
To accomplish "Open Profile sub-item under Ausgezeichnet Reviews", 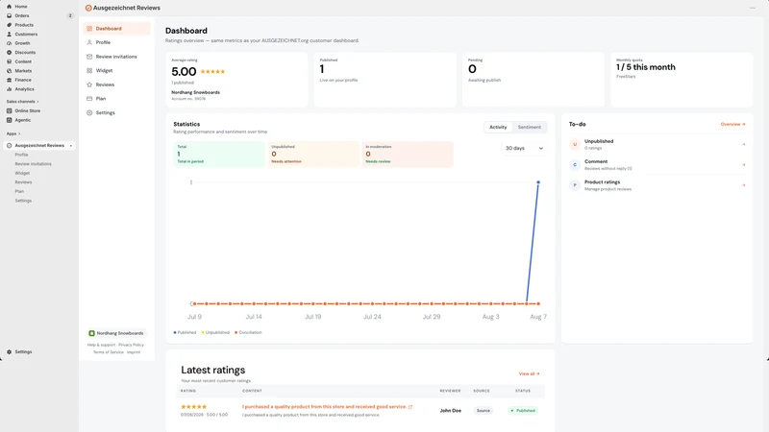I will [x=21, y=155].
